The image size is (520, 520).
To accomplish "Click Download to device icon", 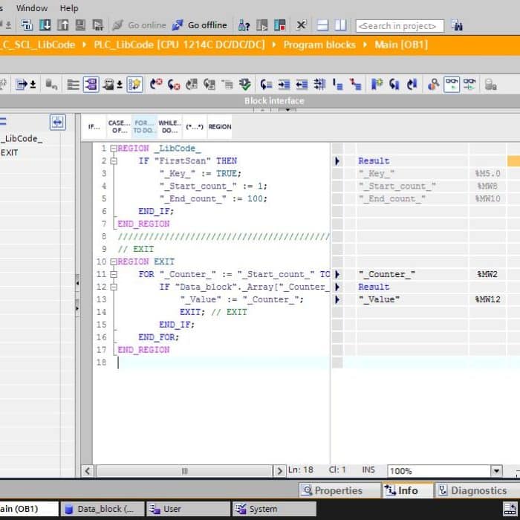I will pyautogui.click(x=45, y=25).
